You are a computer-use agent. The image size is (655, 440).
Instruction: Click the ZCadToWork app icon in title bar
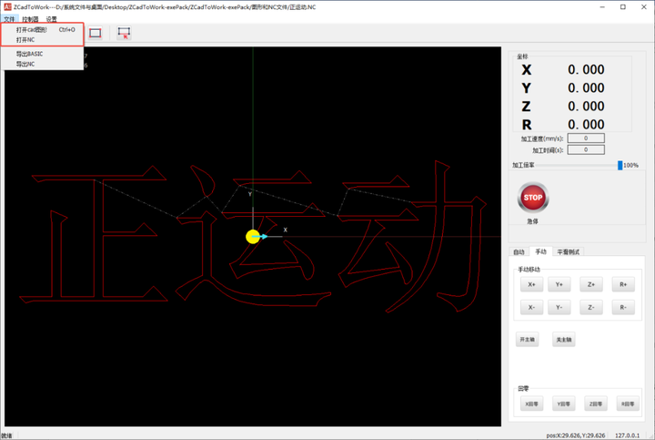point(7,6)
